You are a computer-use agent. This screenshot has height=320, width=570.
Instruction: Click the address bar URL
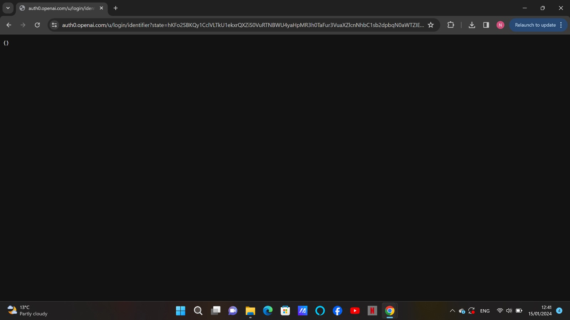click(x=242, y=25)
